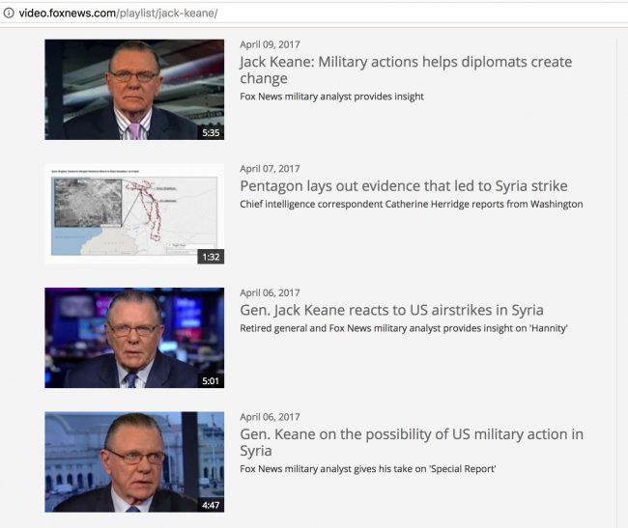628x528 pixels.
Task: Open thumbnail of Keane on Special Report
Action: [x=134, y=462]
